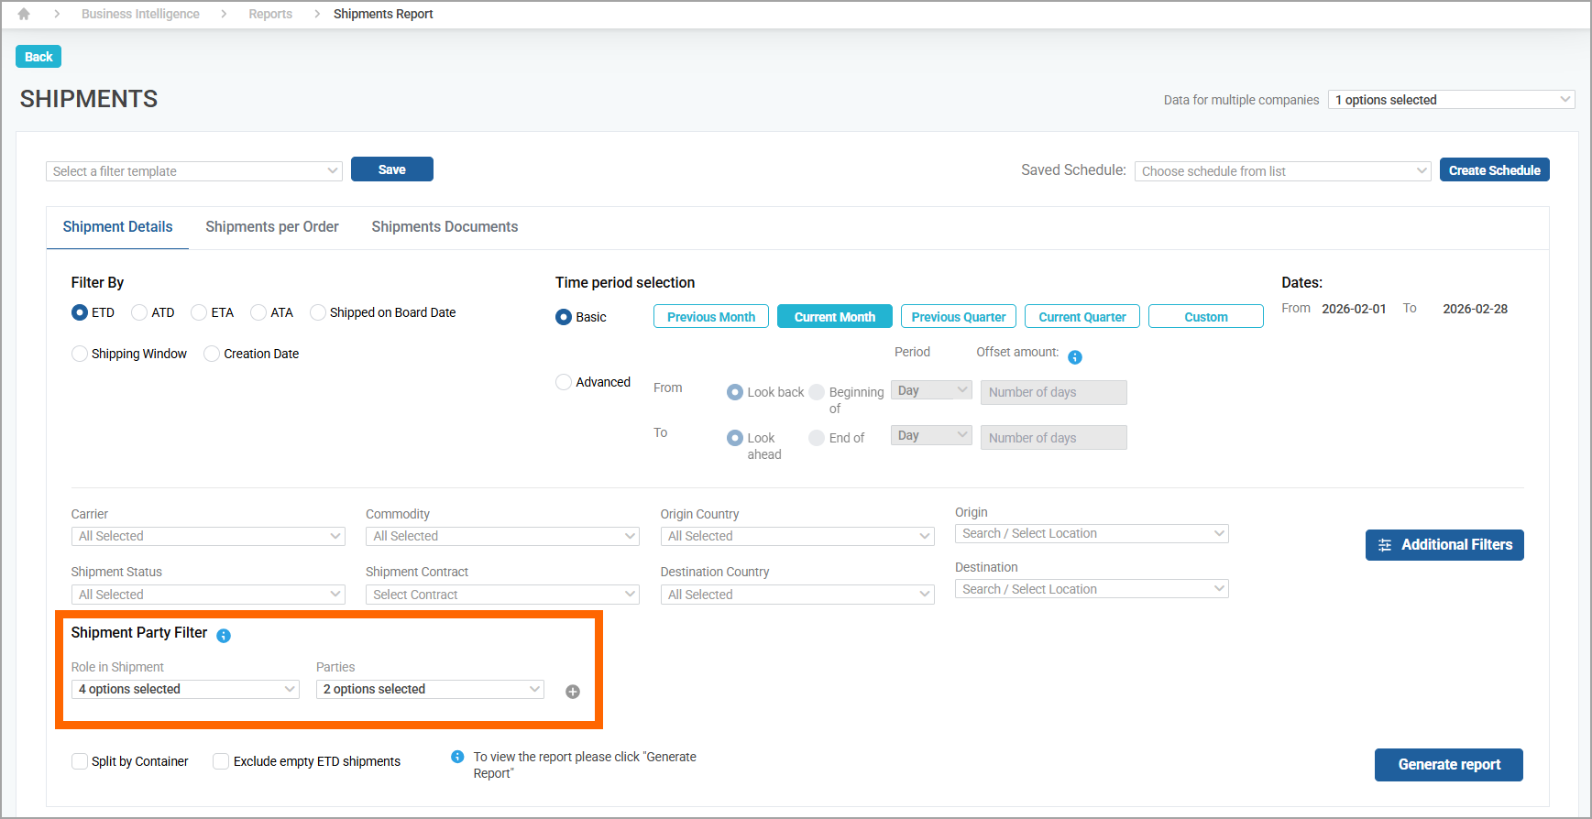The width and height of the screenshot is (1592, 819).
Task: Click the To Number of days field
Action: coord(1054,438)
